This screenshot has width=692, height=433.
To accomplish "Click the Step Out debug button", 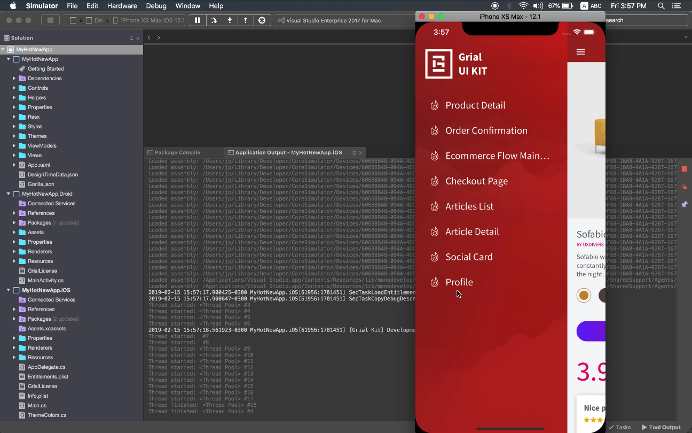I will pyautogui.click(x=246, y=20).
